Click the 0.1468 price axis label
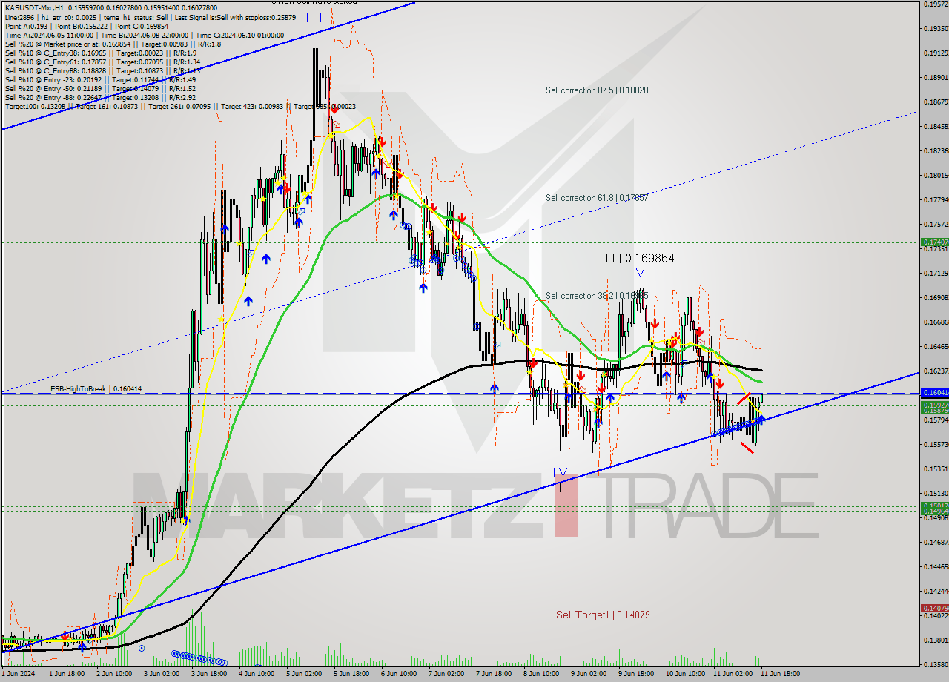The width and height of the screenshot is (949, 682). tap(936, 543)
